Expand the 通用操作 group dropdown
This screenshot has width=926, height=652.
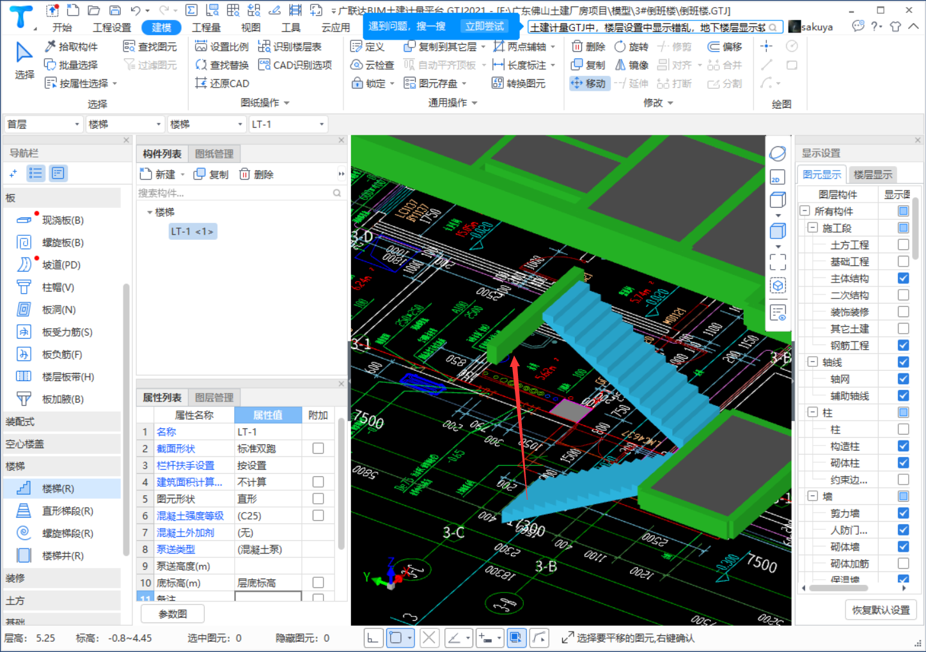(x=475, y=102)
